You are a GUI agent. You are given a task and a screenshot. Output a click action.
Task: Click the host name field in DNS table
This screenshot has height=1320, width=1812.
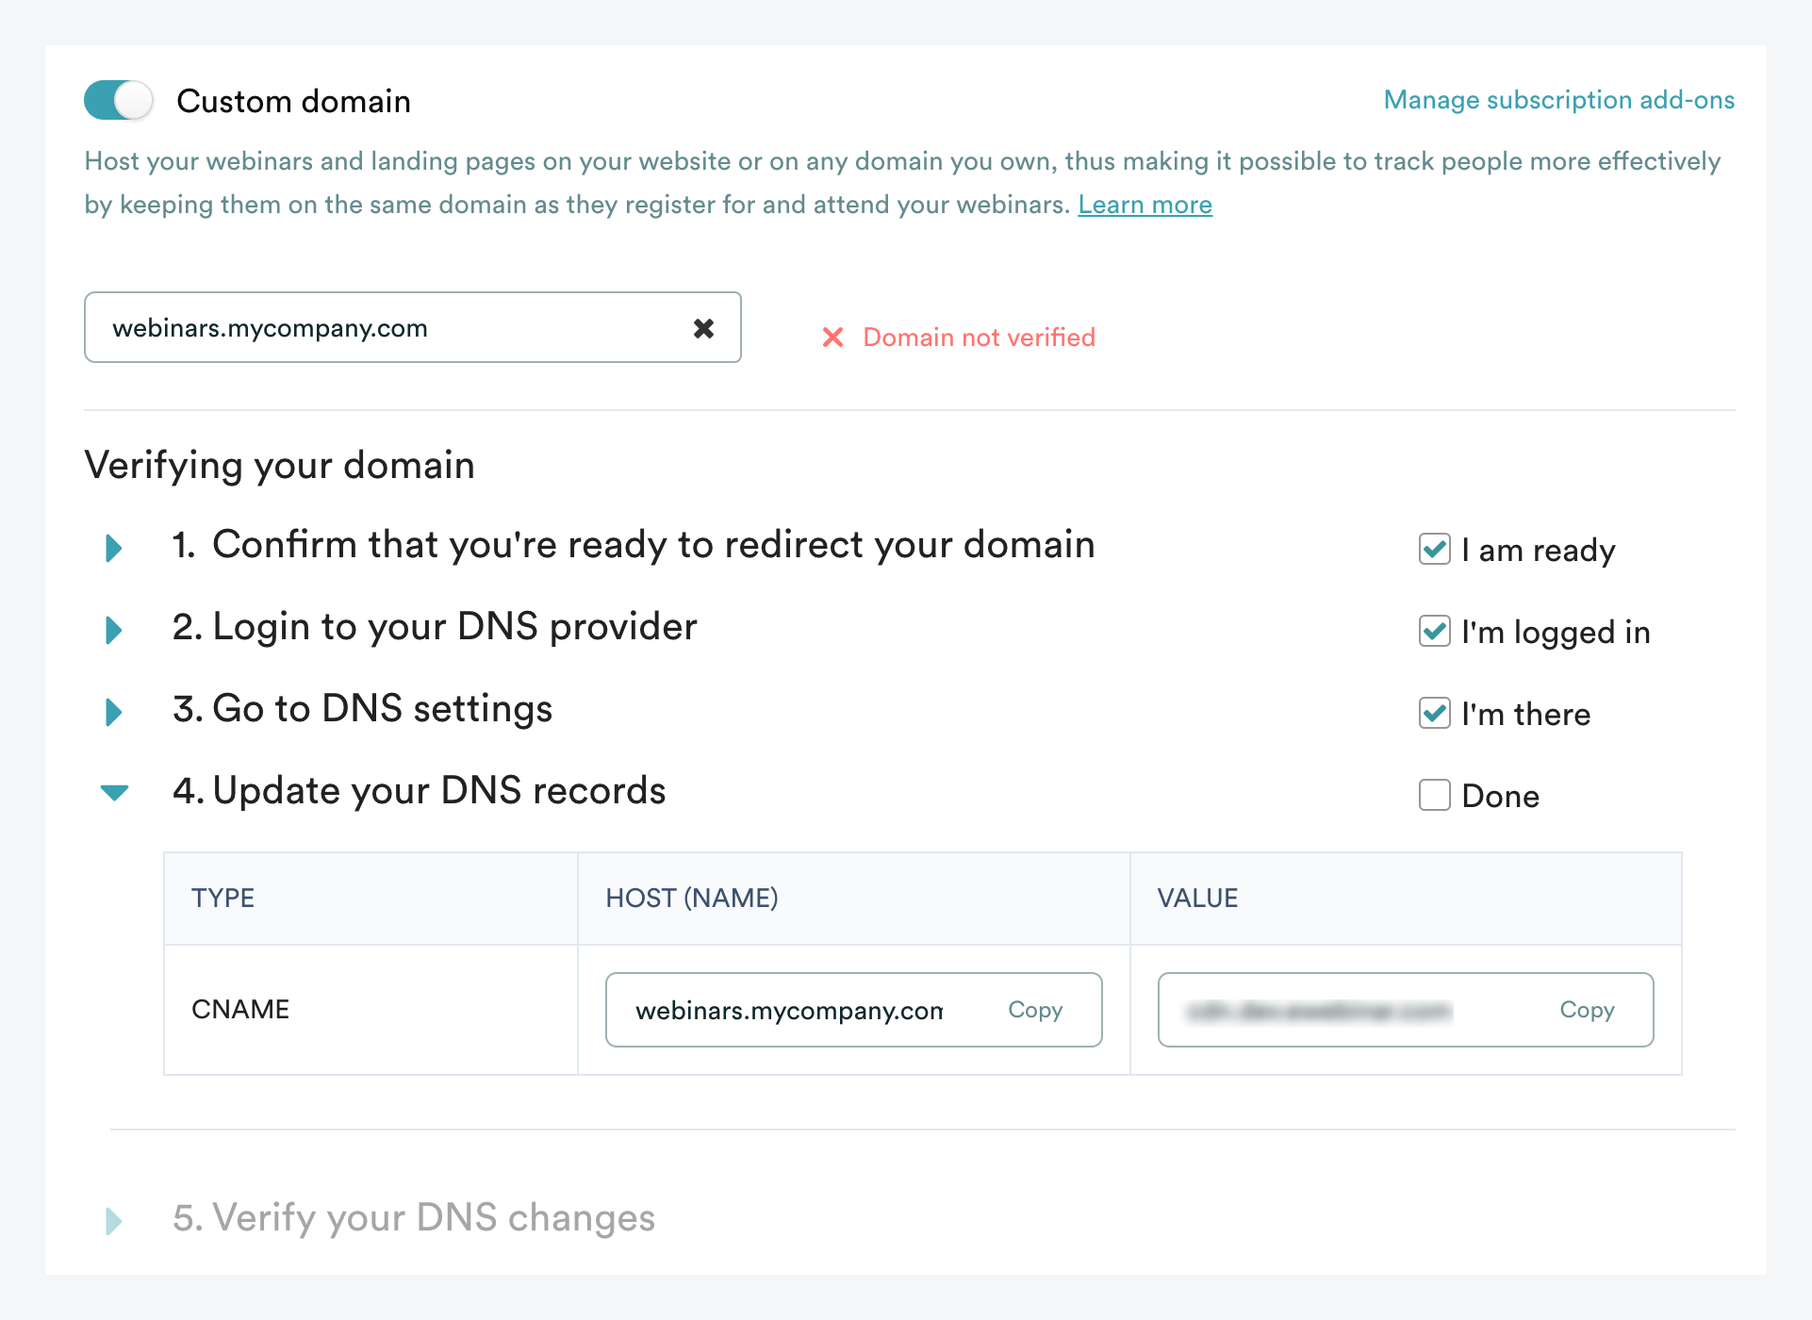788,1011
